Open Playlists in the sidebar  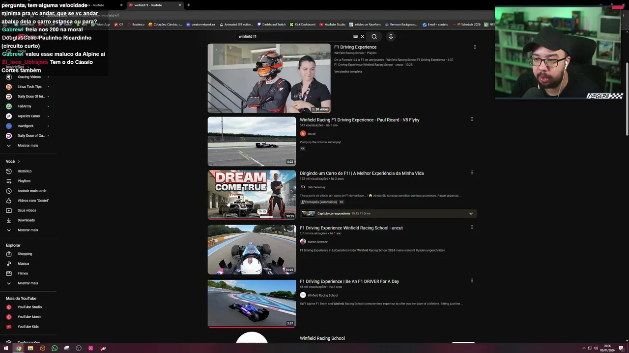tap(24, 181)
